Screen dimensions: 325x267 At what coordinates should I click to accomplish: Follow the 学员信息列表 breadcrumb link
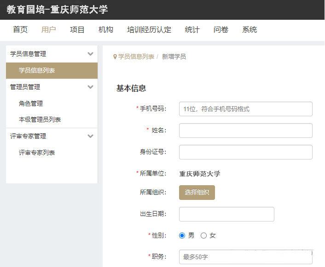point(136,57)
